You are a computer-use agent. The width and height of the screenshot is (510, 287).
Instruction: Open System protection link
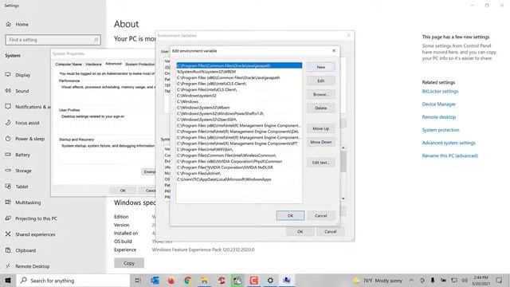tap(441, 130)
